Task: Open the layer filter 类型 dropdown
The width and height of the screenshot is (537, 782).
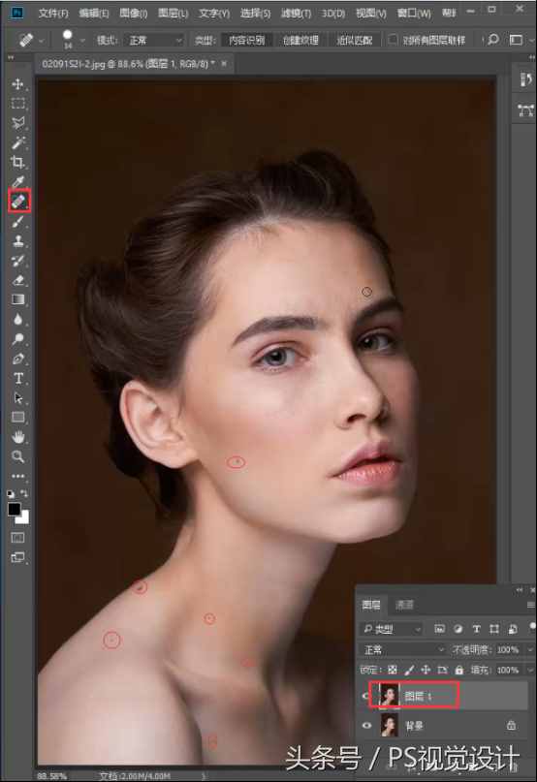Action: [392, 629]
